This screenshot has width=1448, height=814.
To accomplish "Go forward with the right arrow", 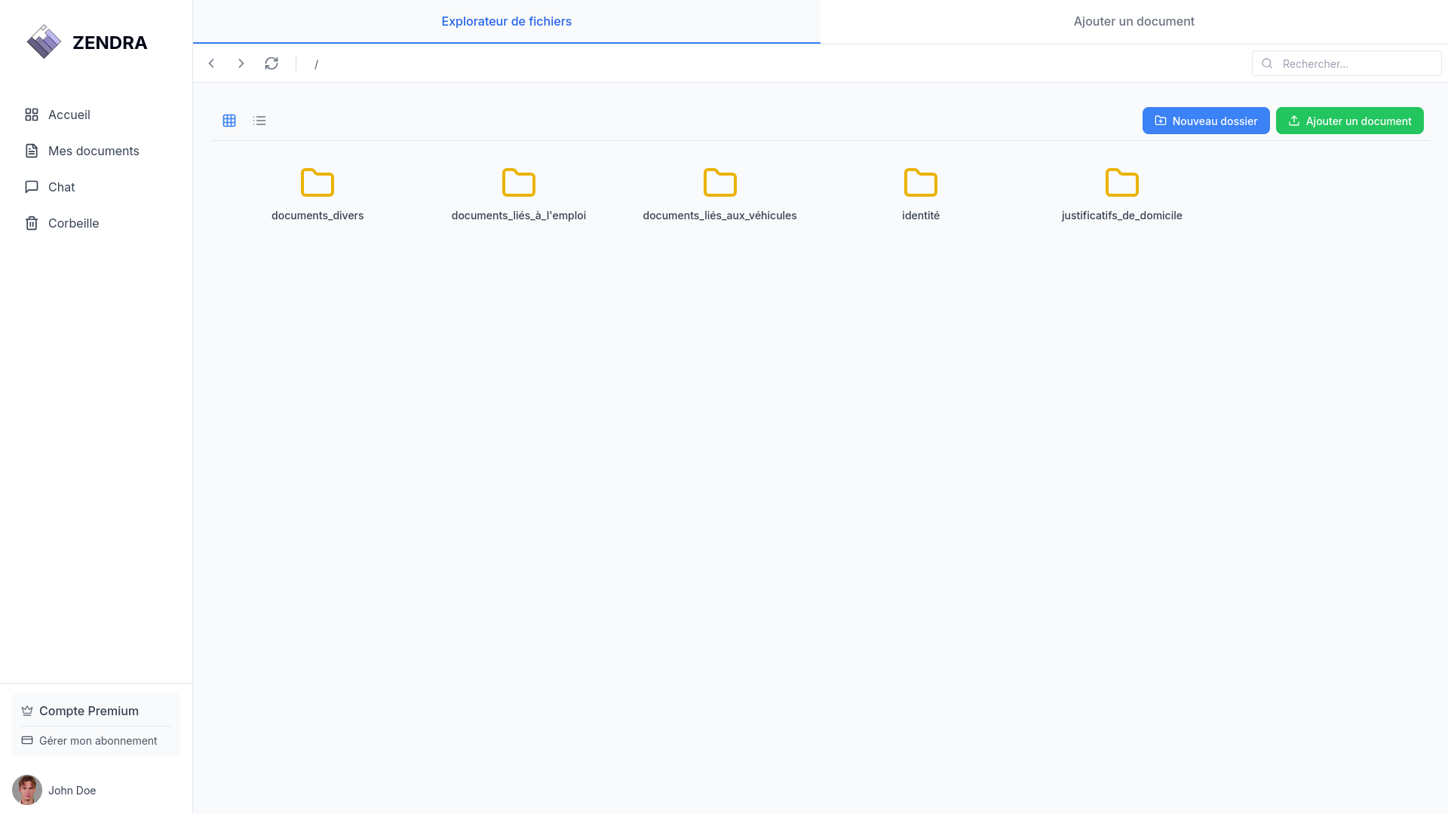I will 241,63.
